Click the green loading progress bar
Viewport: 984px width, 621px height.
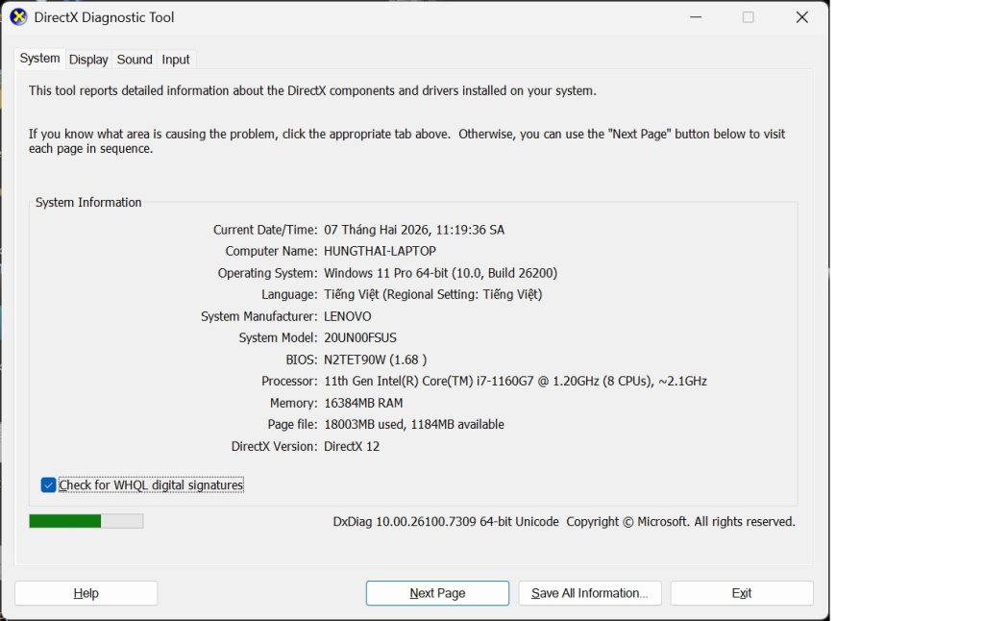[x=86, y=520]
